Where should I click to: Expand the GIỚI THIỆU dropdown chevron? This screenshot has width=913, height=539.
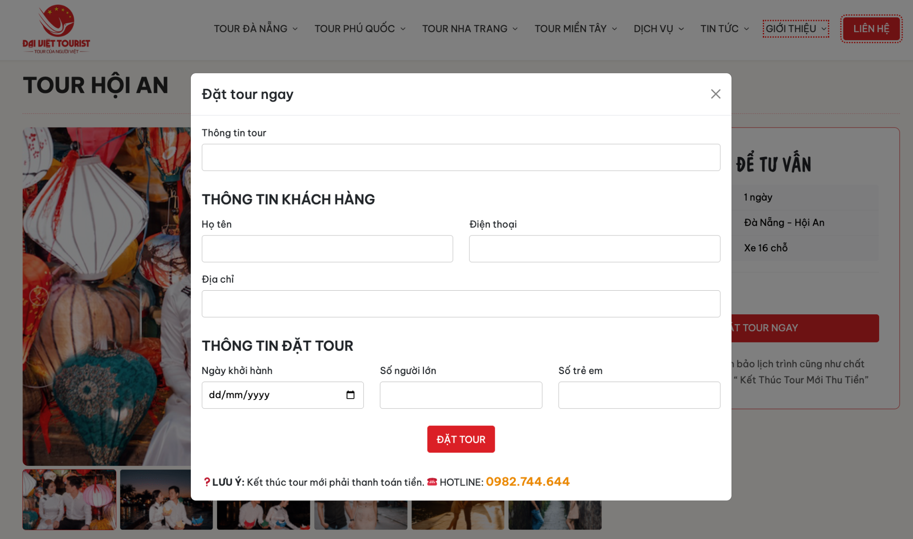(824, 28)
